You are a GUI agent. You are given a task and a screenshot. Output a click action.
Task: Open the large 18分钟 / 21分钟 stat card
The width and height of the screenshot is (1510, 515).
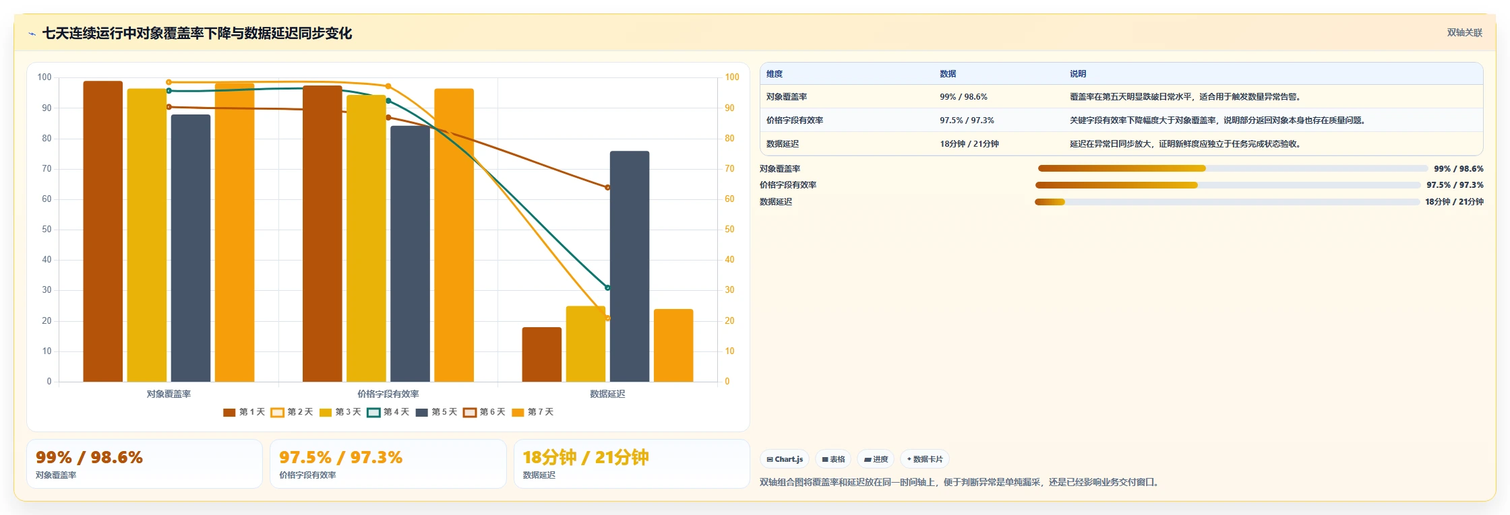(x=632, y=464)
